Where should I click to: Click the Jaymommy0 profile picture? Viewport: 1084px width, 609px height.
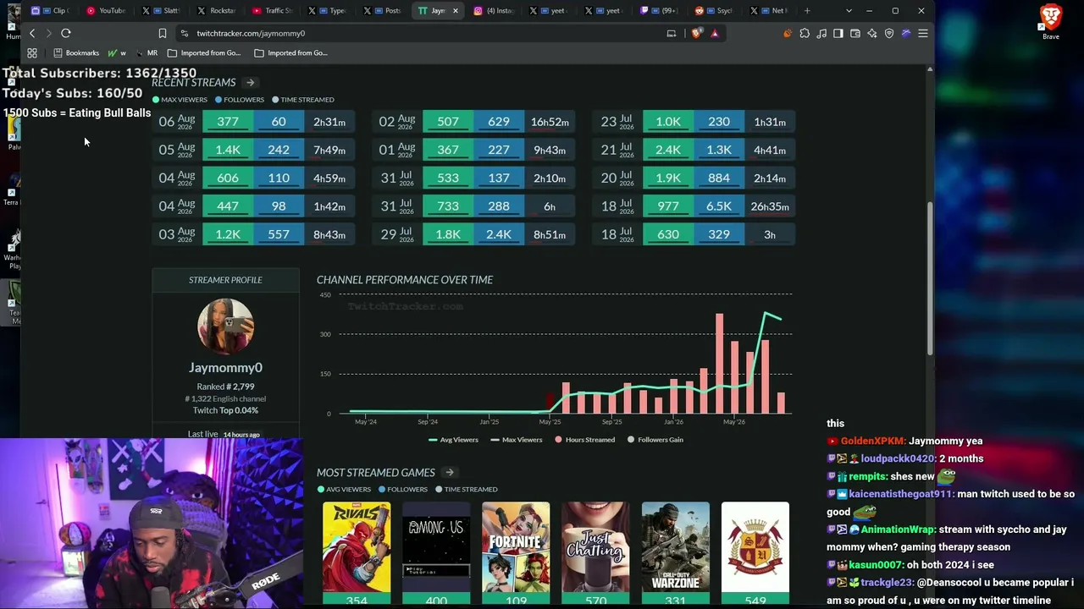click(225, 326)
